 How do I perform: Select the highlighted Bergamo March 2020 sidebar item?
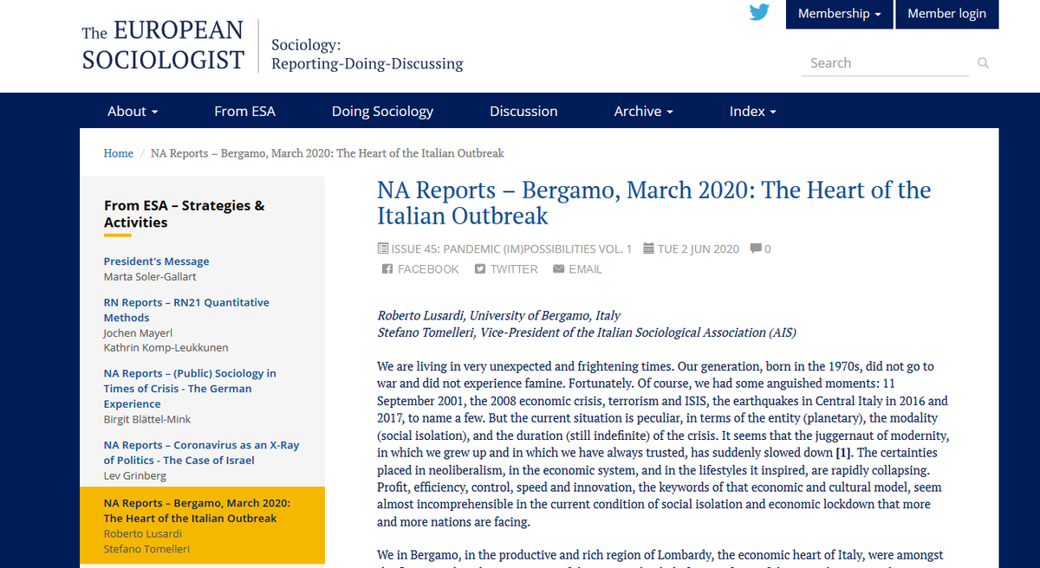[202, 525]
